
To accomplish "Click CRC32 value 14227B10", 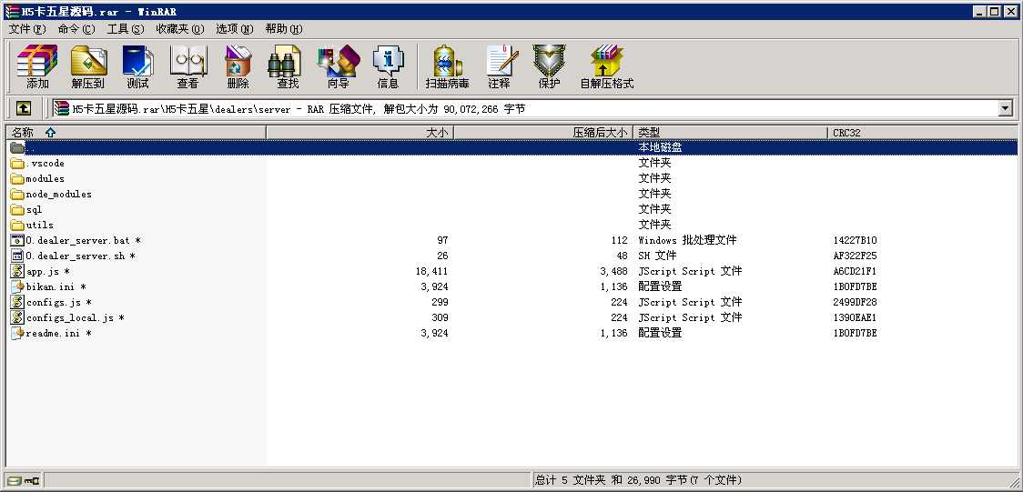I will pos(855,240).
